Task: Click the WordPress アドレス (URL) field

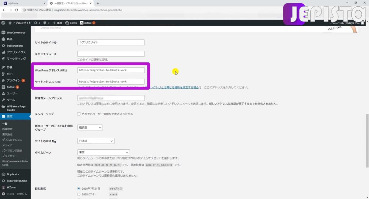Action: [111, 70]
